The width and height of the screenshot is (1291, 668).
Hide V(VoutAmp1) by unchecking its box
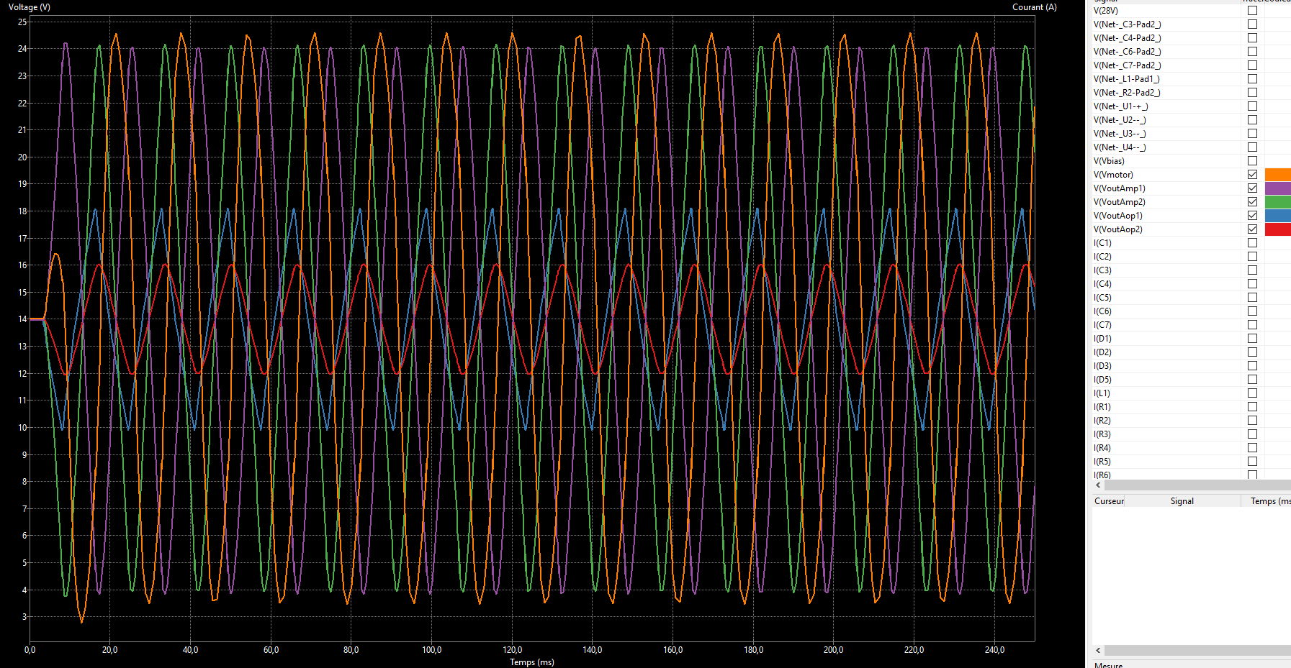tap(1252, 188)
